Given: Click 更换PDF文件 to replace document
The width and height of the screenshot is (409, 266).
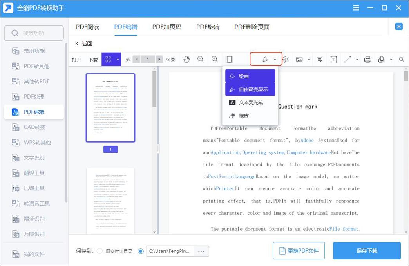Looking at the screenshot, I should [x=299, y=250].
